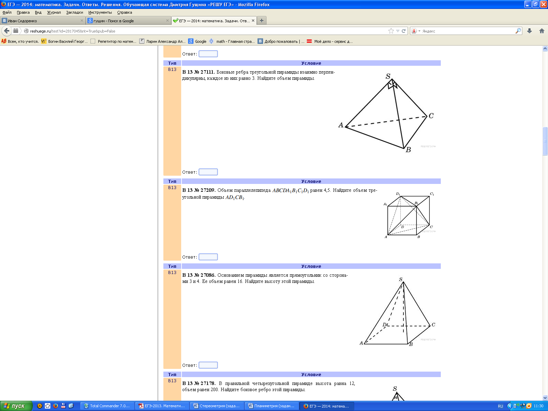Click the clock showing 11:30
Screen dimensions: 548x411
pos(538,406)
